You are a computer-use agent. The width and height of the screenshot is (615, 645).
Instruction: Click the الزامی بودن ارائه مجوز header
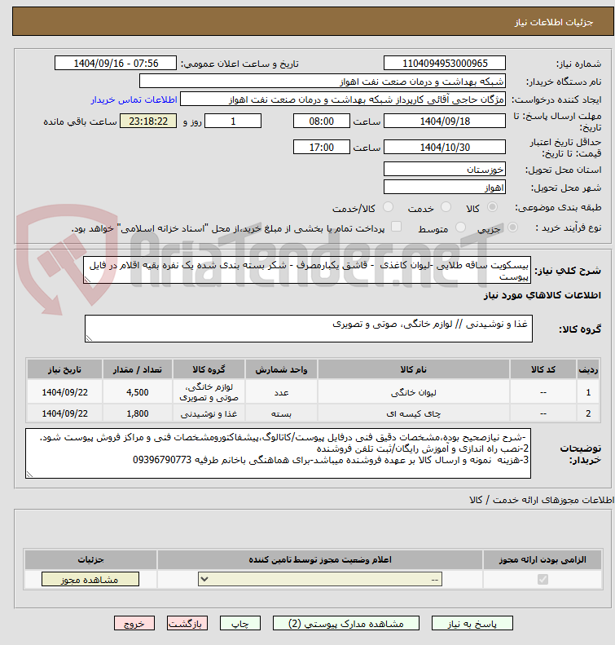[543, 560]
